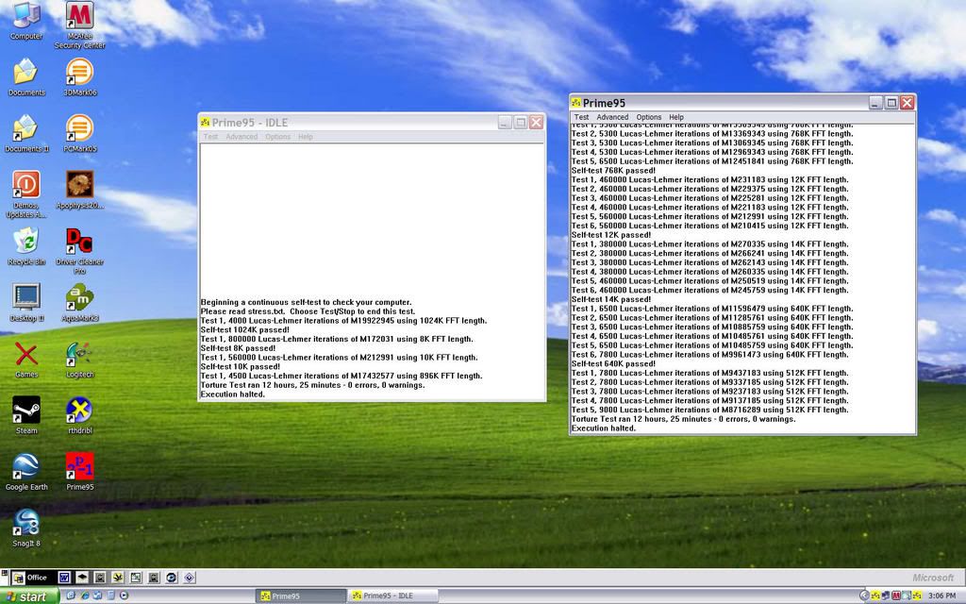Click 'Self-test 640K passed!' line in Prime95
Viewport: 966px width, 604px height.
613,363
